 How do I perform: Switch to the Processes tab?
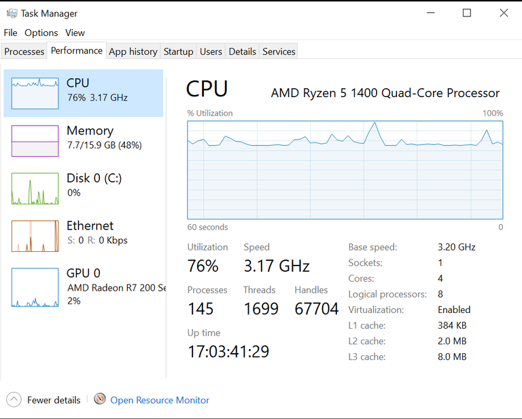coord(24,52)
